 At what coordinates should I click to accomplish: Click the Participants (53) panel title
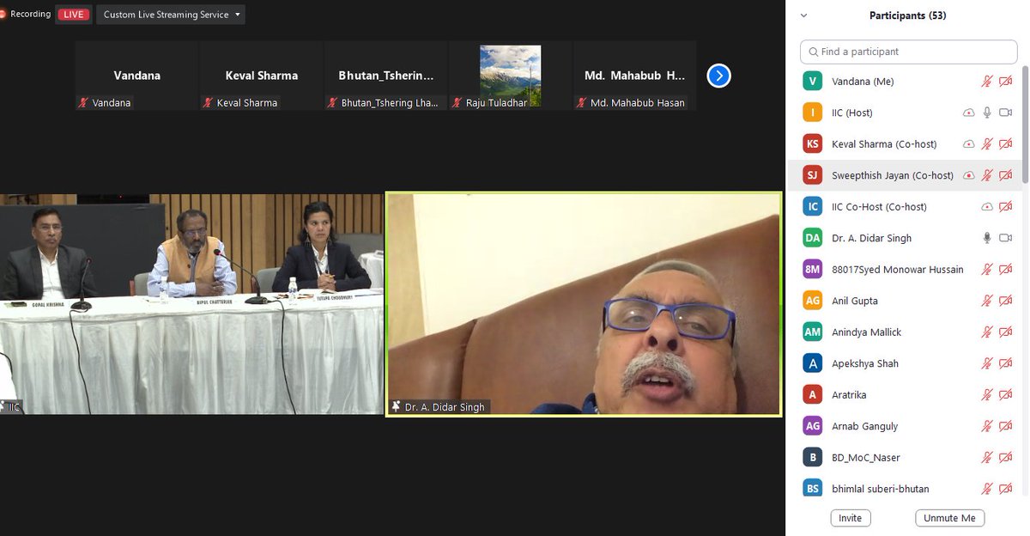[x=907, y=15]
